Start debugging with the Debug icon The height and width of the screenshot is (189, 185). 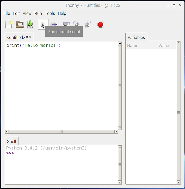(x=53, y=24)
